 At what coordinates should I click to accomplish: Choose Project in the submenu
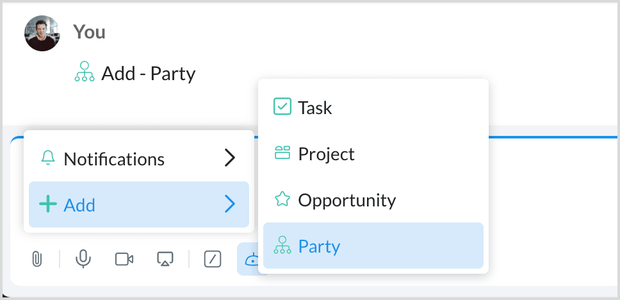pos(326,154)
